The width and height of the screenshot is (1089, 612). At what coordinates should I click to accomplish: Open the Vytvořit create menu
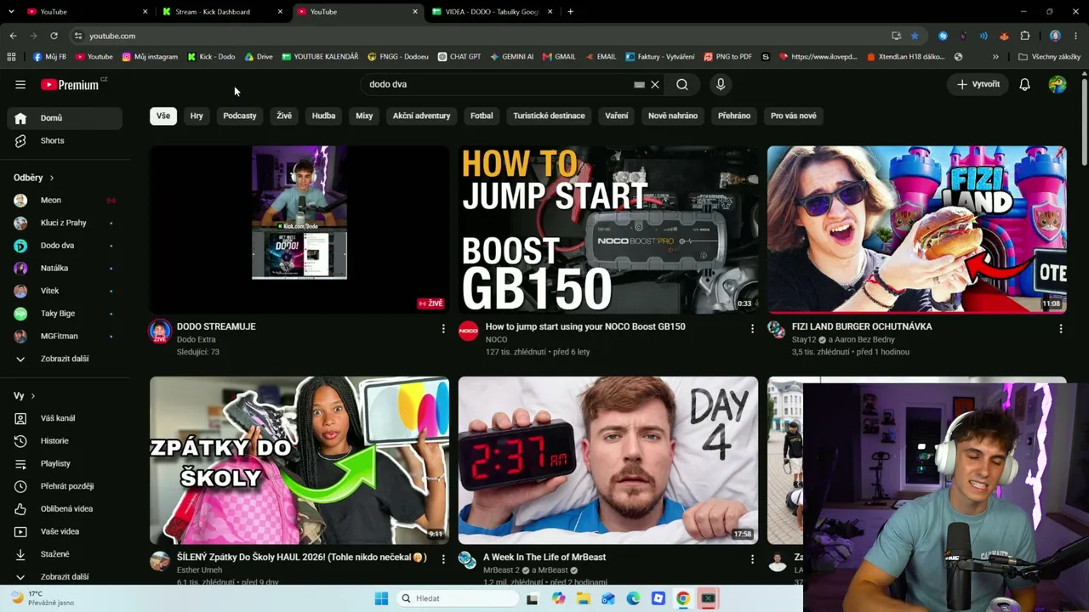[978, 84]
